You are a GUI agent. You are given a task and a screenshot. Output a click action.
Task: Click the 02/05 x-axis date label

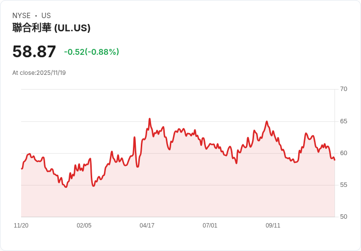point(84,226)
